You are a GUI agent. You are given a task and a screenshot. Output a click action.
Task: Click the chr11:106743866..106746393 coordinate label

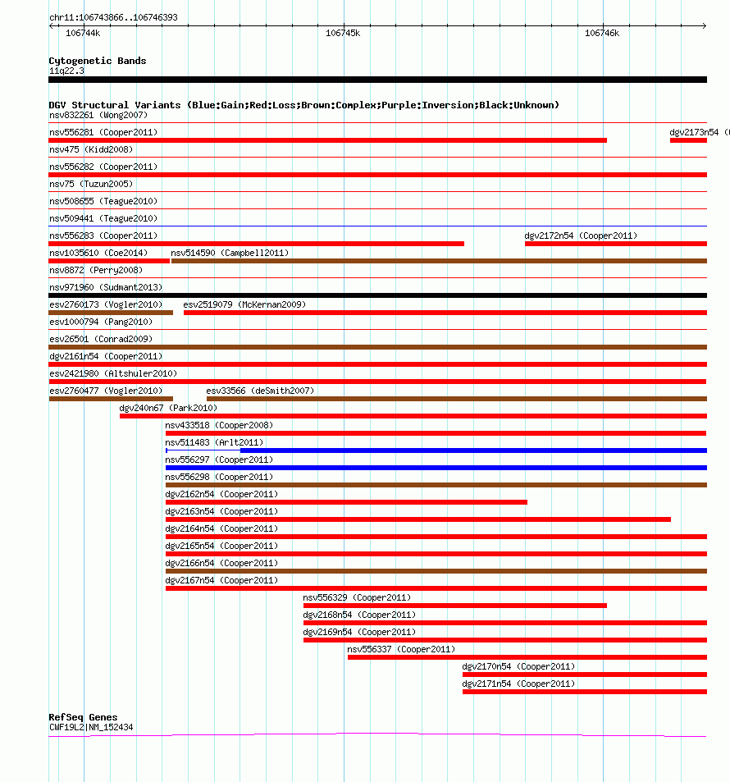(x=113, y=17)
